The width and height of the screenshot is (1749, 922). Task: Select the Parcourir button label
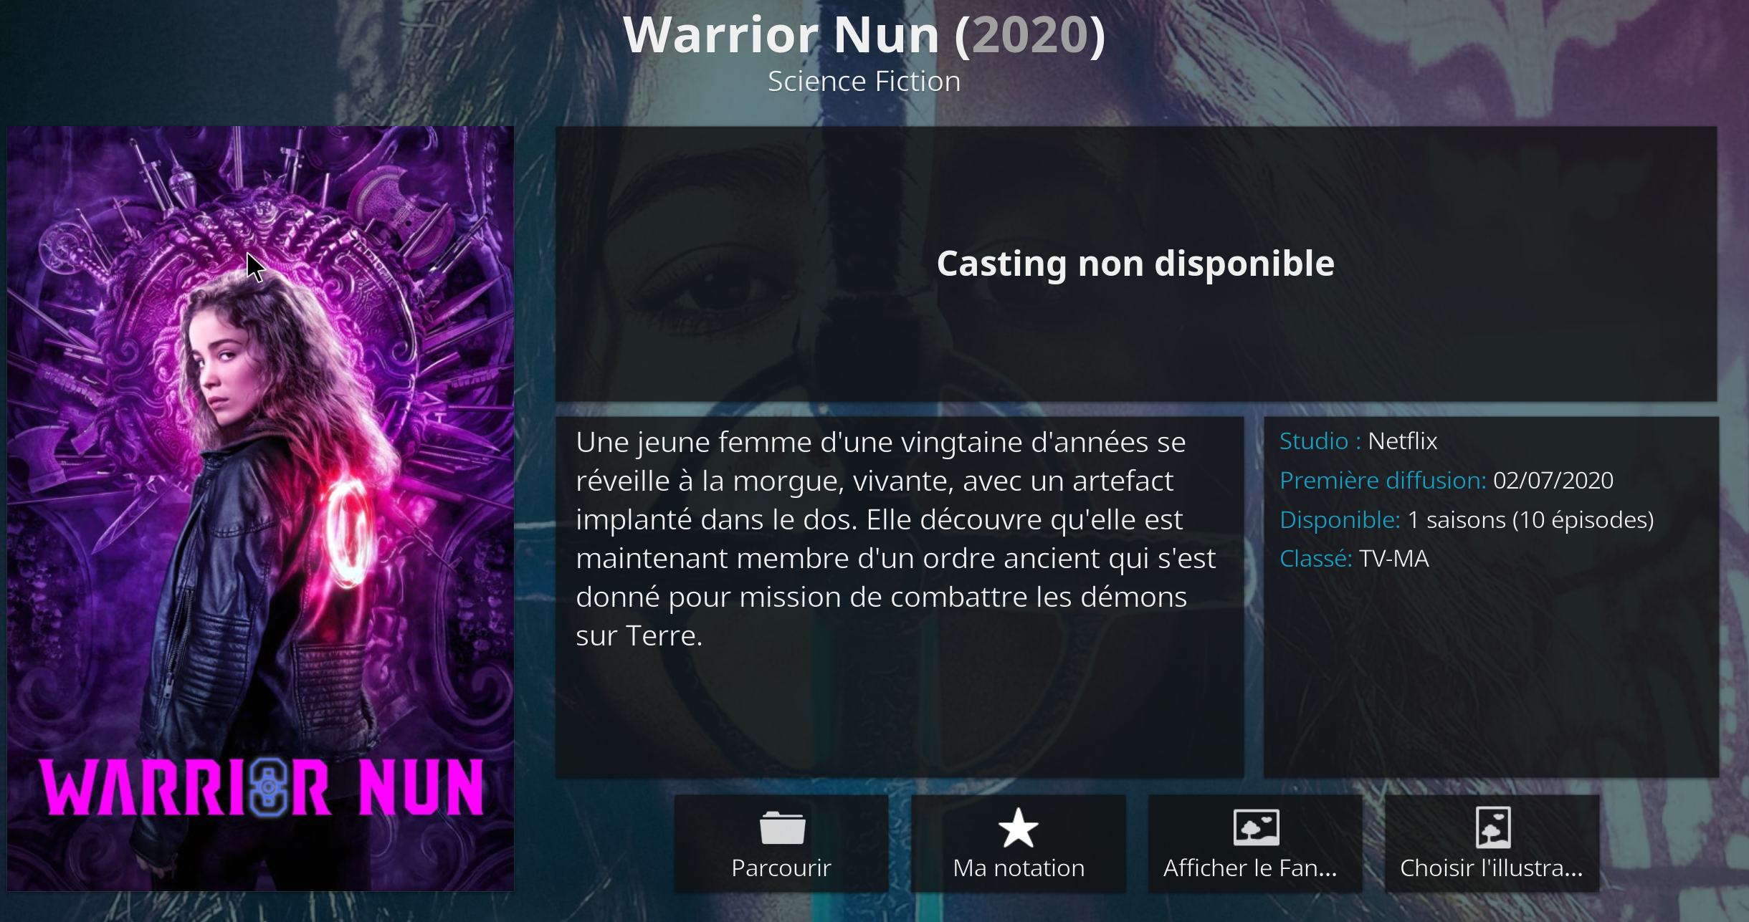click(x=781, y=868)
